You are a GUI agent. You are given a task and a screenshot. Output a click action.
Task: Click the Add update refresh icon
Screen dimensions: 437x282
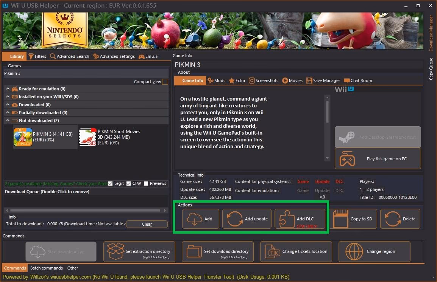click(235, 219)
